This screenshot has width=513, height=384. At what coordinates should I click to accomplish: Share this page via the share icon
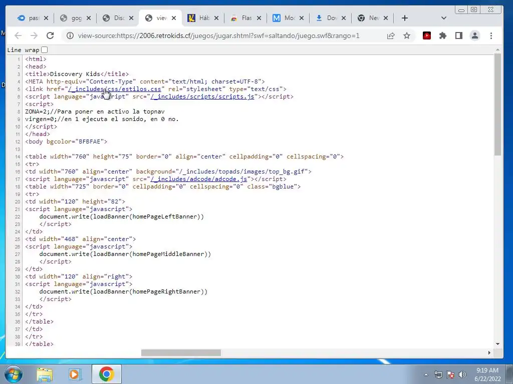click(x=391, y=35)
